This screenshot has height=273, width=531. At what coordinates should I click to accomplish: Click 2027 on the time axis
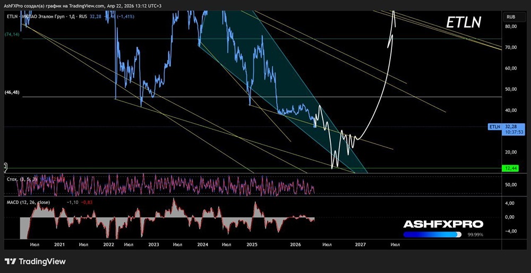[361, 244]
